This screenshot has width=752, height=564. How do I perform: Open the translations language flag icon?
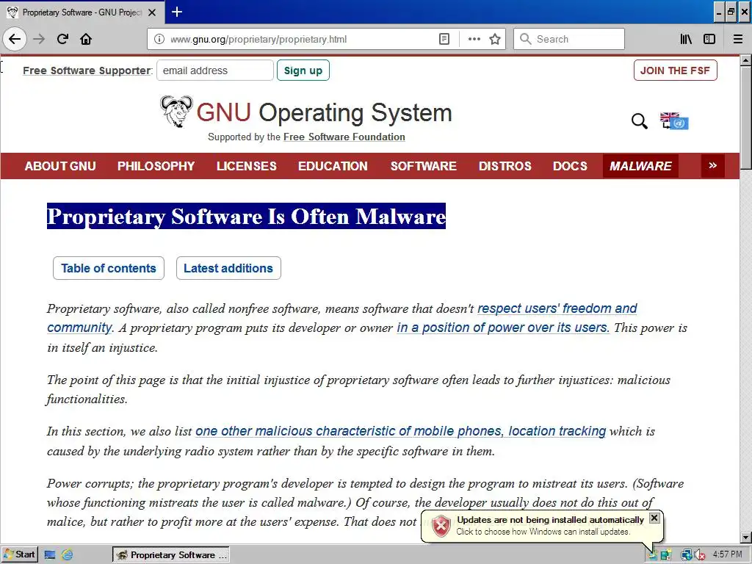pos(674,121)
